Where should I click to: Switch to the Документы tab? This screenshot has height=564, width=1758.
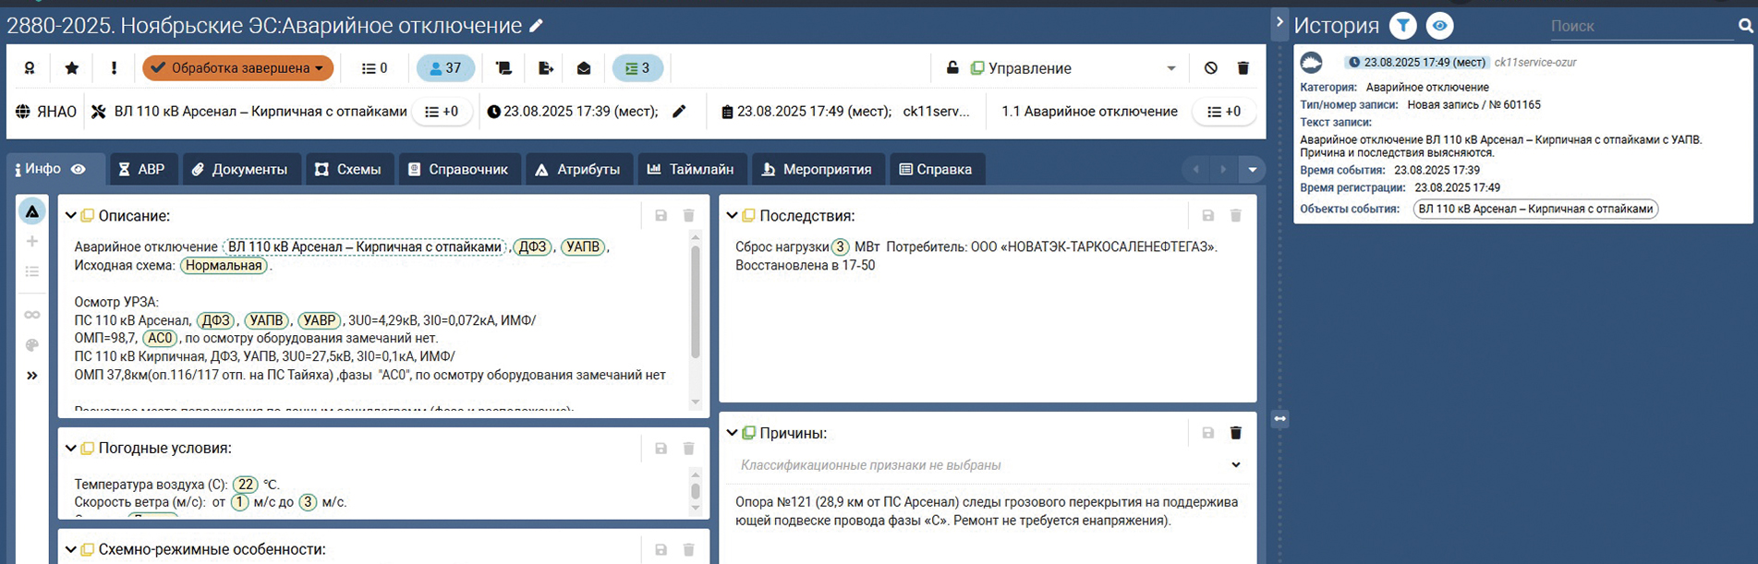tap(240, 169)
